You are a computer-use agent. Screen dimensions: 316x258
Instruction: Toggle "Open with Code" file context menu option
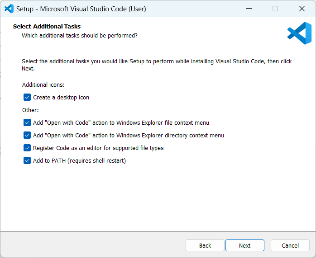(x=27, y=122)
